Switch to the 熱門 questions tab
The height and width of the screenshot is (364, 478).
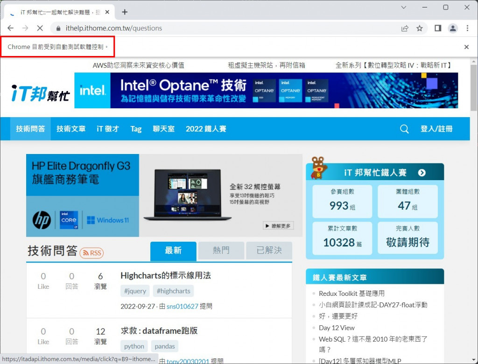click(x=221, y=251)
